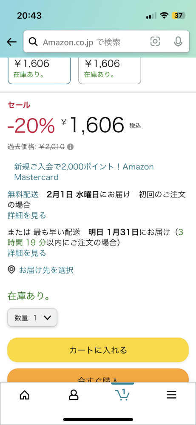Image resolution: width=196 pixels, height=425 pixels.
Task: Select the first ¥1,606 option card
Action: pos(39,71)
